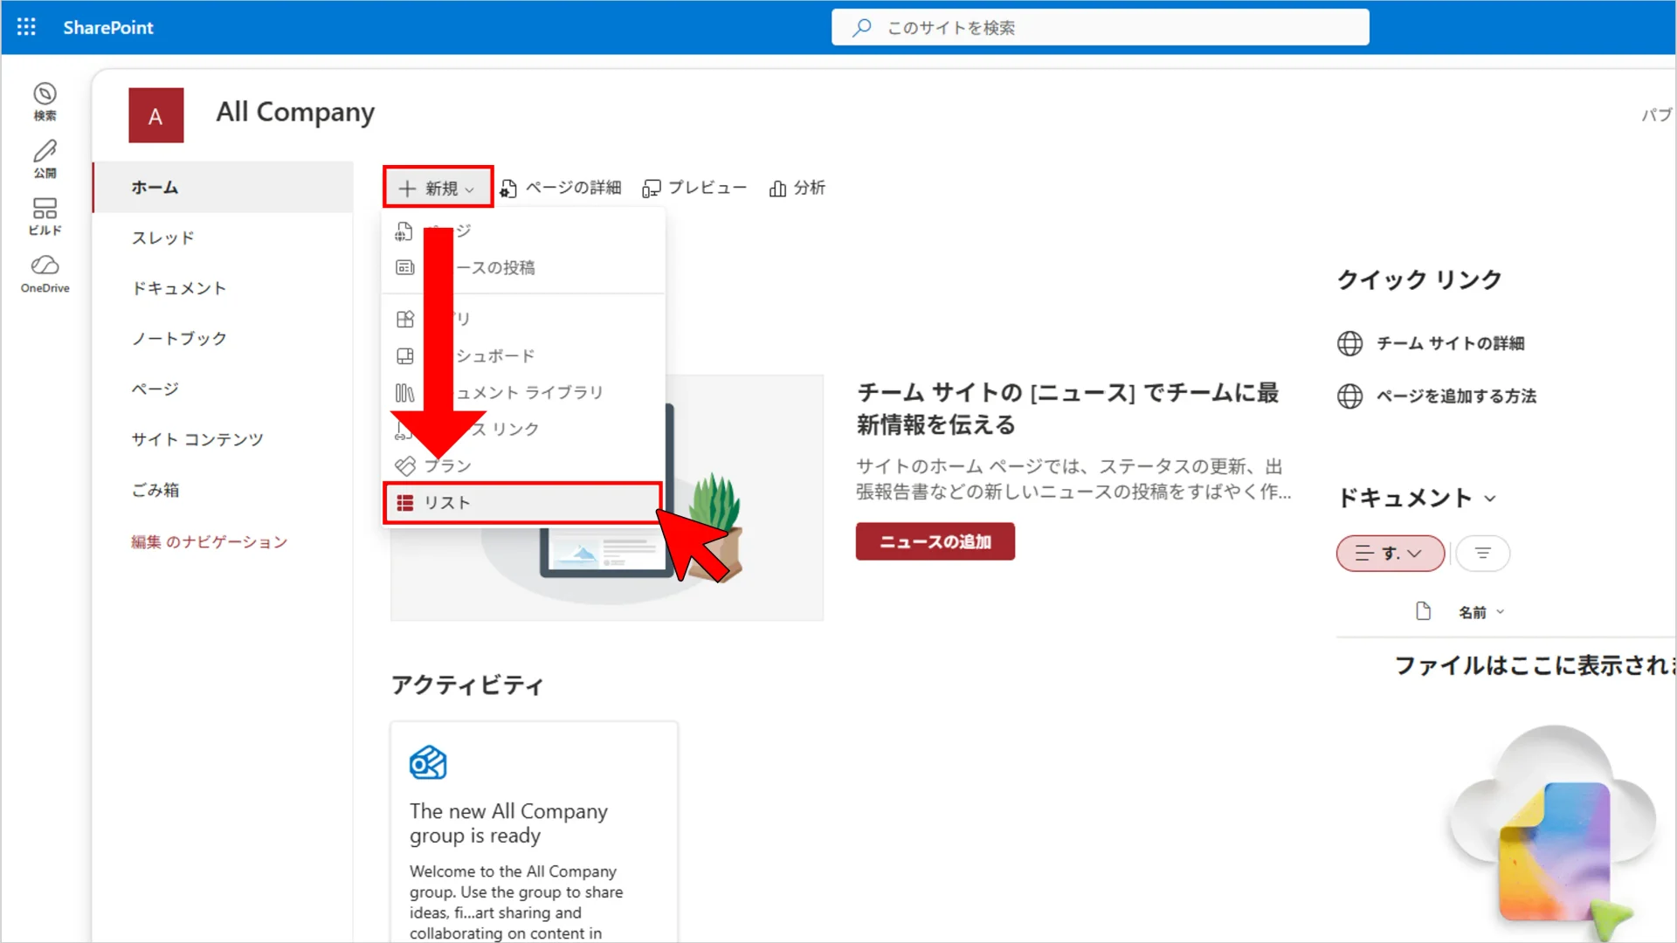Viewport: 1677px width, 943px height.
Task: Choose リスト from the new menu
Action: click(522, 503)
